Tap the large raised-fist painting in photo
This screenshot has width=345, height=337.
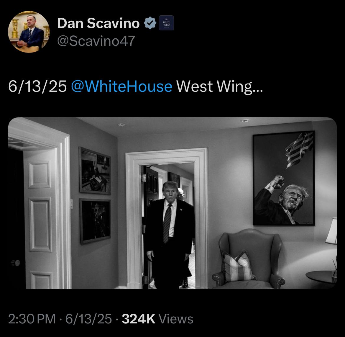click(x=284, y=178)
